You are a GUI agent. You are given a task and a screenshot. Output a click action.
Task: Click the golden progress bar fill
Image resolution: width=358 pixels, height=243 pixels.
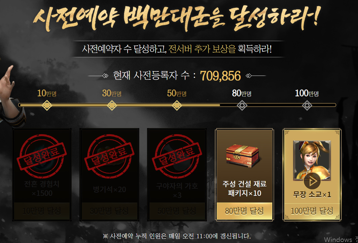(119, 105)
